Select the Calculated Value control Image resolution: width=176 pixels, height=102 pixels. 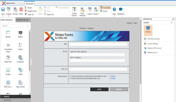coord(8,48)
